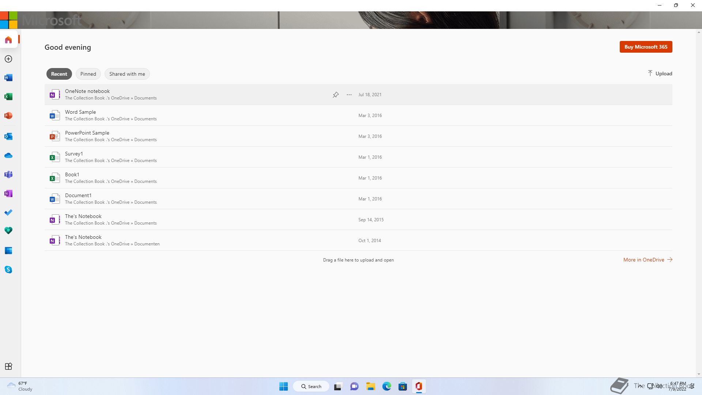The width and height of the screenshot is (702, 395).
Task: Open Document1 from recent list
Action: click(x=358, y=199)
